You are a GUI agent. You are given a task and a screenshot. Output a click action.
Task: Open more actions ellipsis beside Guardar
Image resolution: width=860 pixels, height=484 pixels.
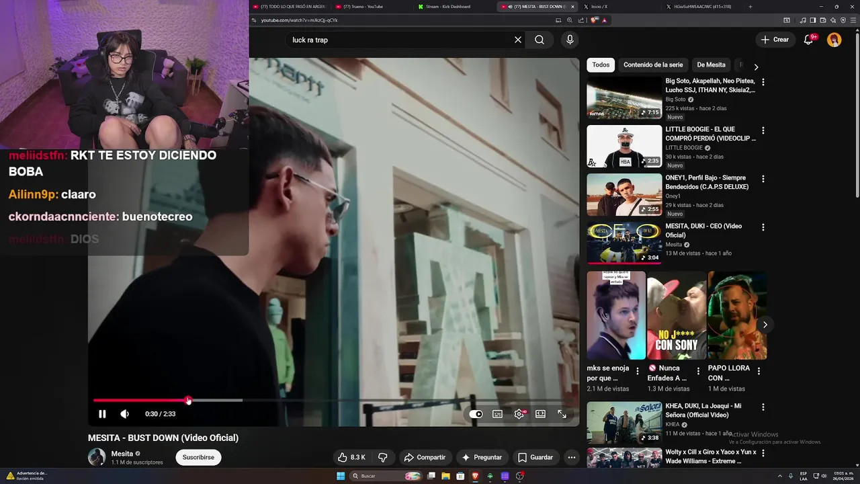tap(572, 457)
